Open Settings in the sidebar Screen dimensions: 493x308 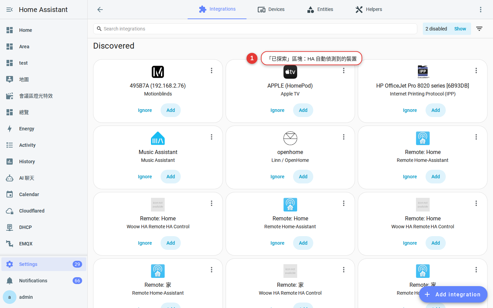(44, 264)
